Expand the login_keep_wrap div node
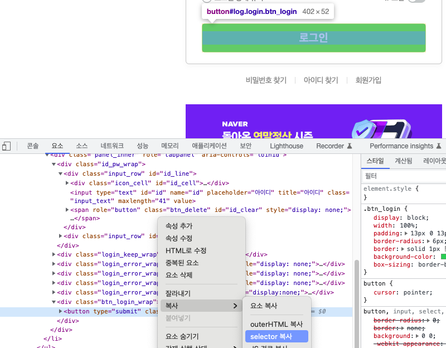Viewport: 446px width, 348px height. point(54,254)
